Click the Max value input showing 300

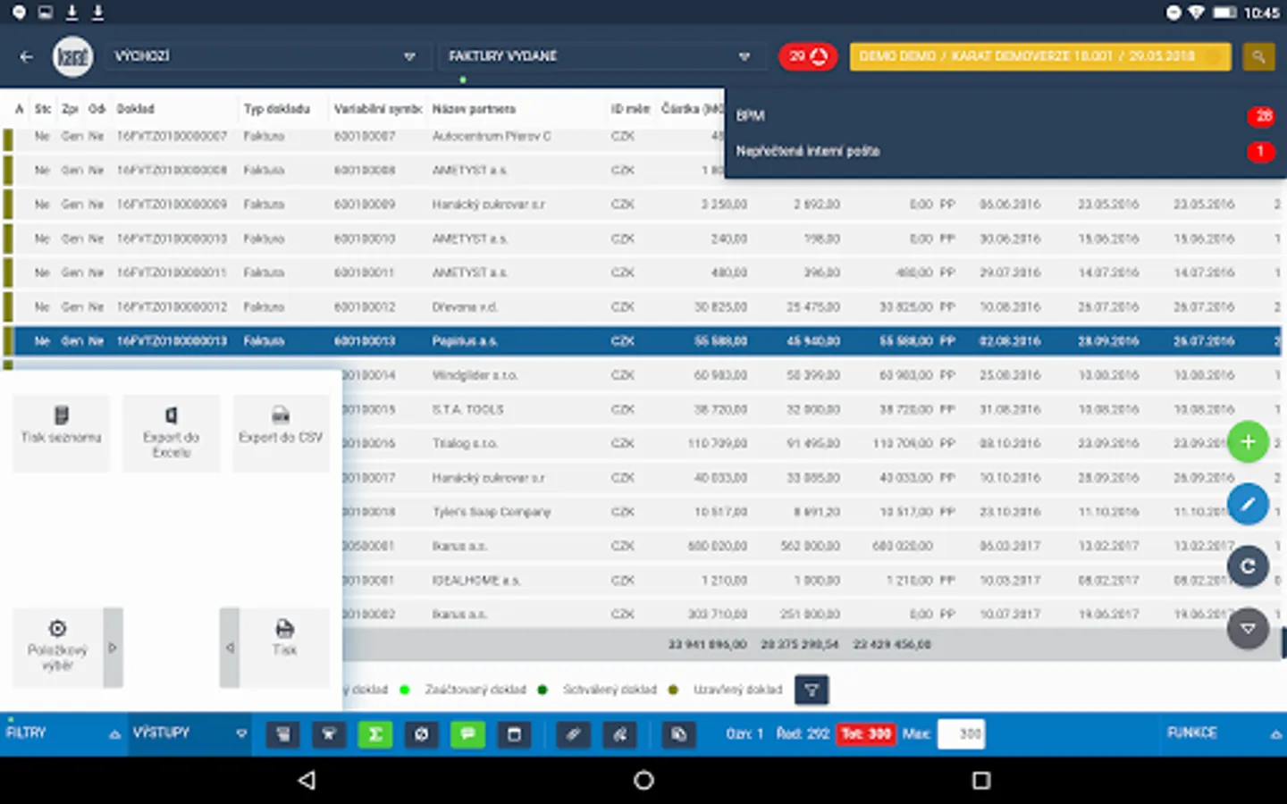[960, 733]
